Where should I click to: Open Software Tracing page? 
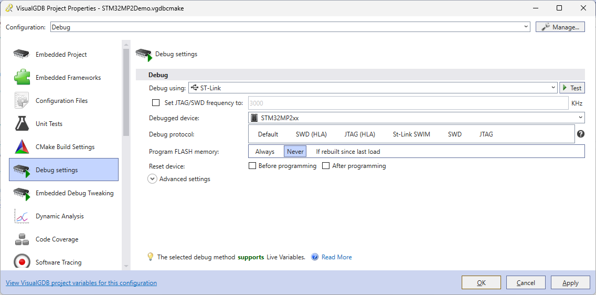[64, 262]
